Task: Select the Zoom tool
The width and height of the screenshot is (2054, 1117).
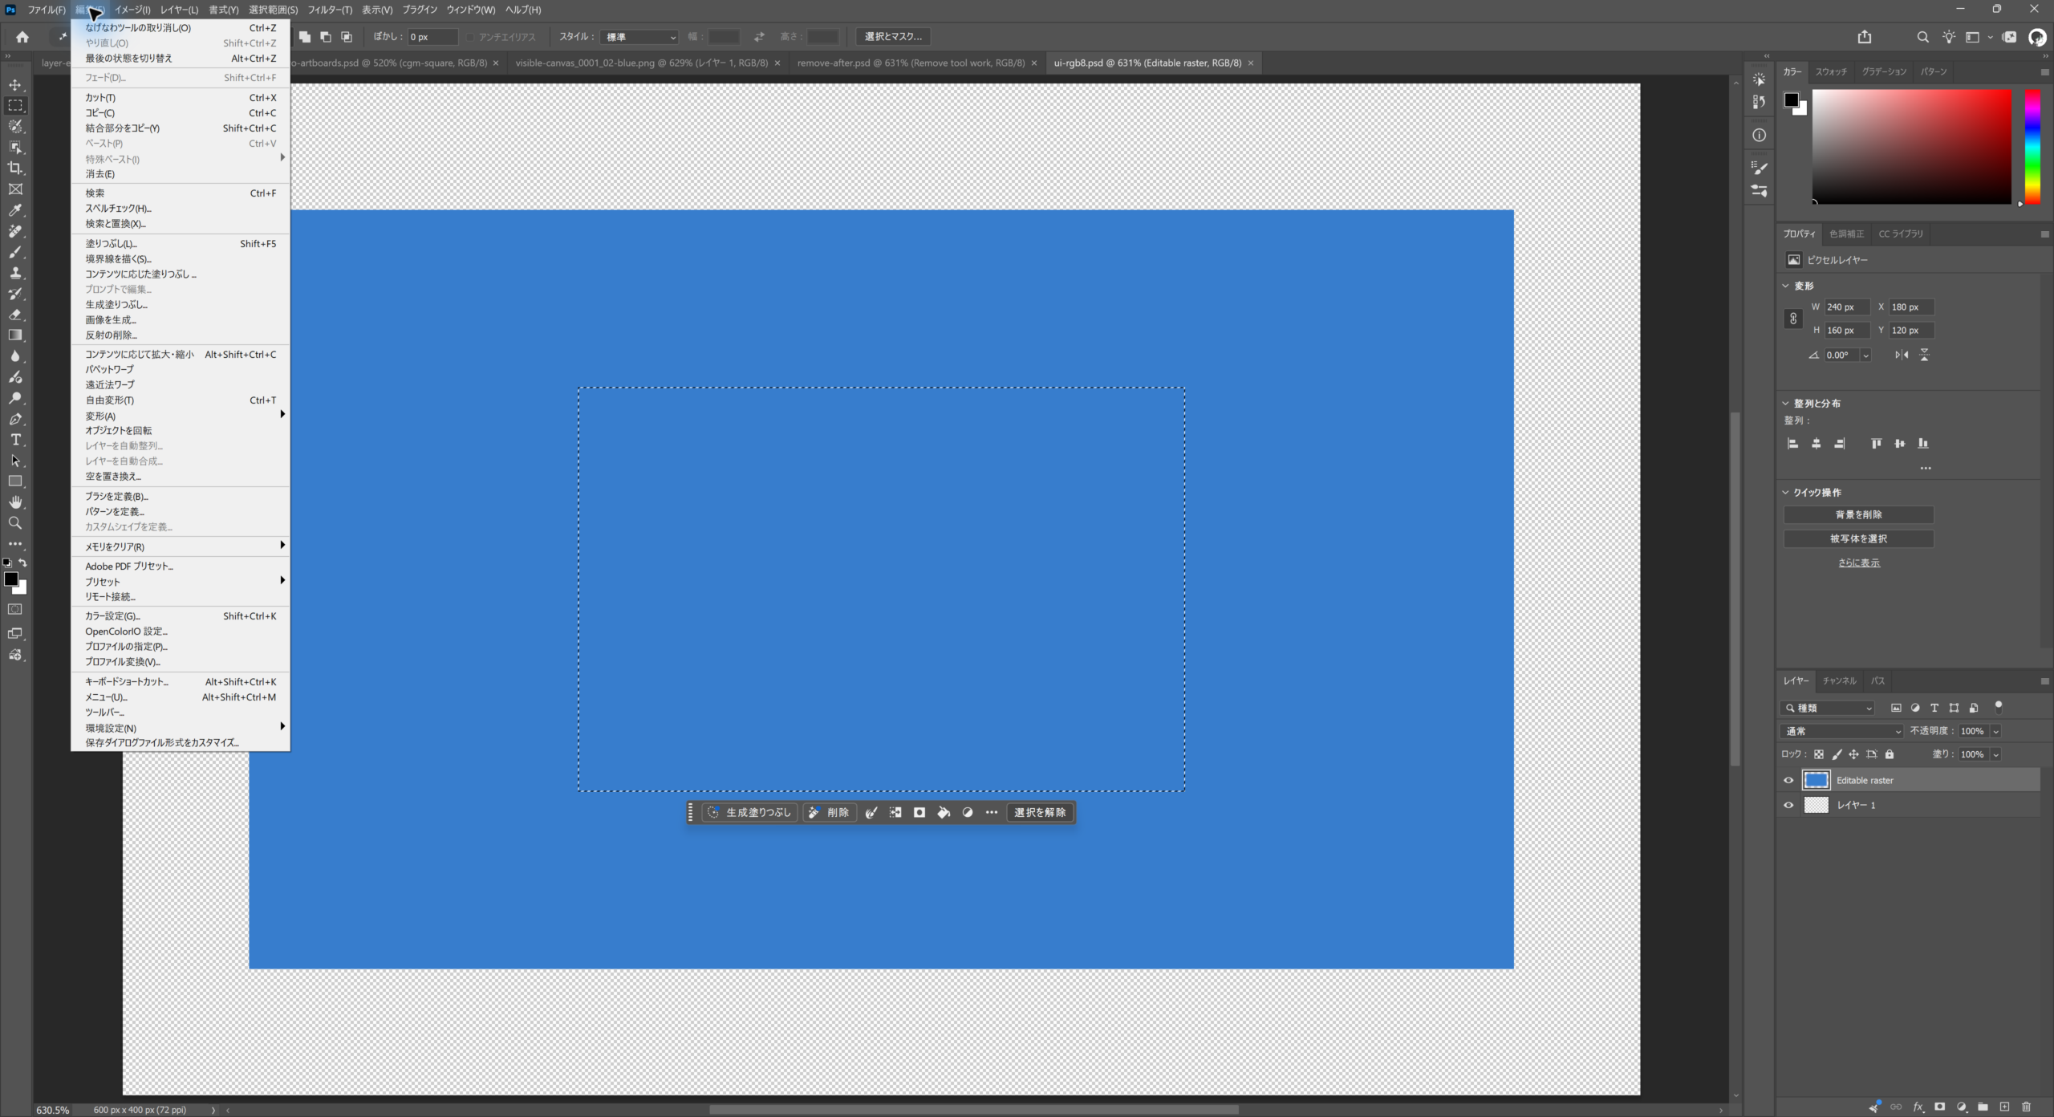Action: (15, 523)
